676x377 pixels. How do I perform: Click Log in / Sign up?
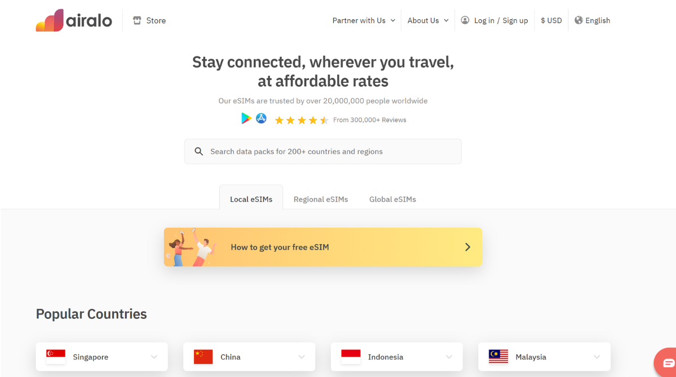tap(501, 20)
